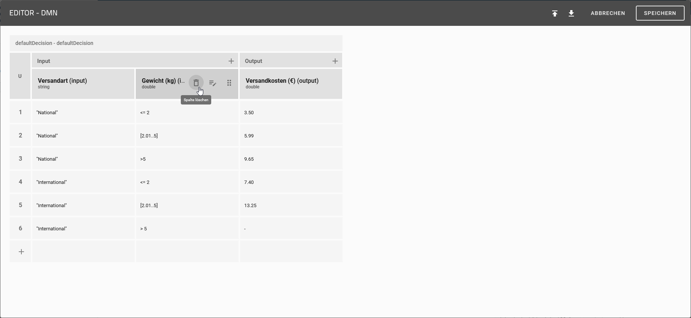
Task: Click the upload icon in header
Action: coord(555,13)
